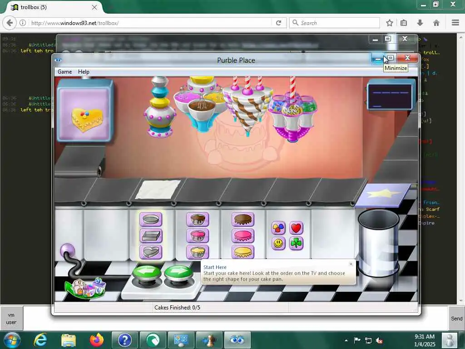Minimize the Purble Place window
This screenshot has height=349, width=465.
(377, 58)
